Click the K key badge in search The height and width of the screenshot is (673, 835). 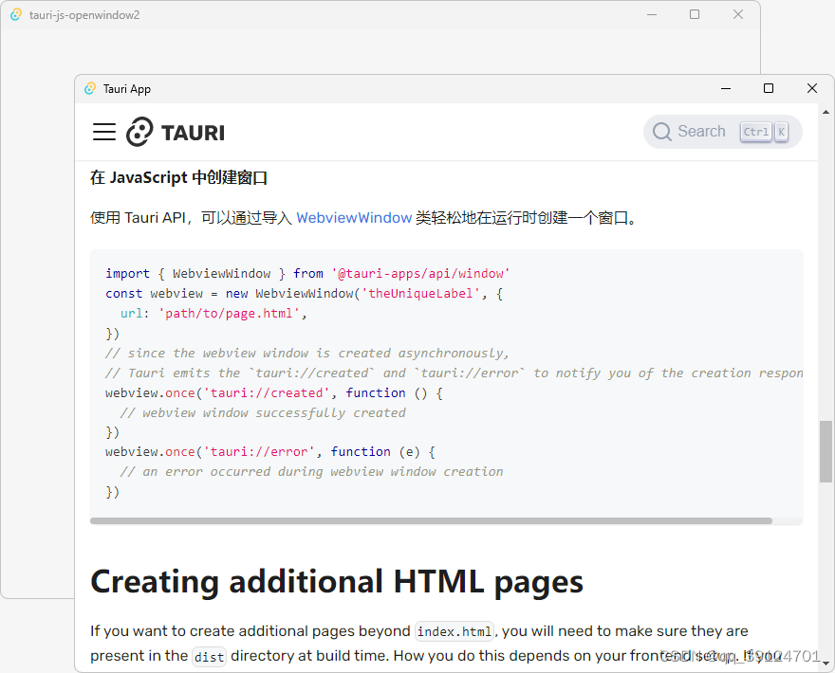(781, 132)
